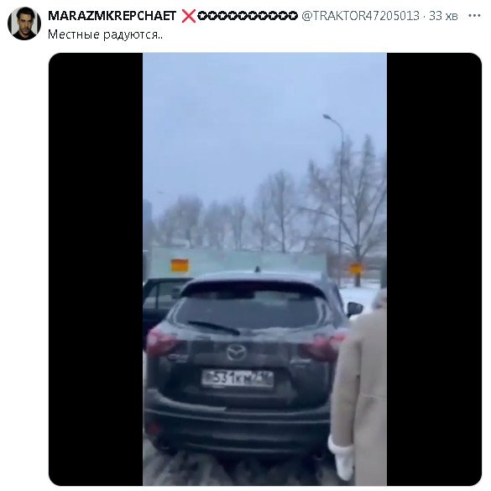Image resolution: width=491 pixels, height=491 pixels.
Task: Click the author's profile avatar
Action: click(24, 24)
